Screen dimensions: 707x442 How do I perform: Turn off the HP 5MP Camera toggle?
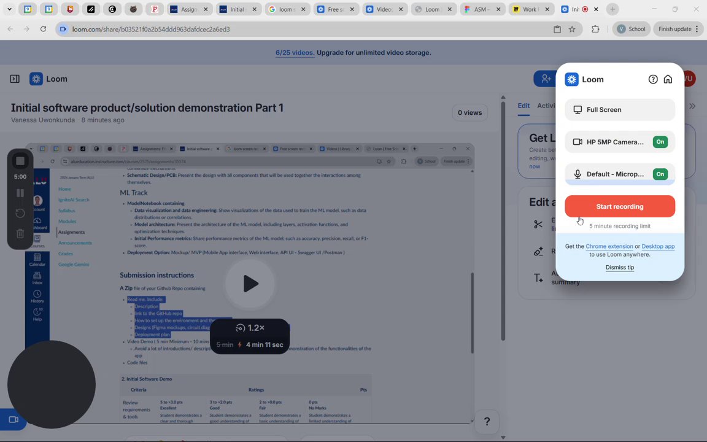tap(660, 142)
